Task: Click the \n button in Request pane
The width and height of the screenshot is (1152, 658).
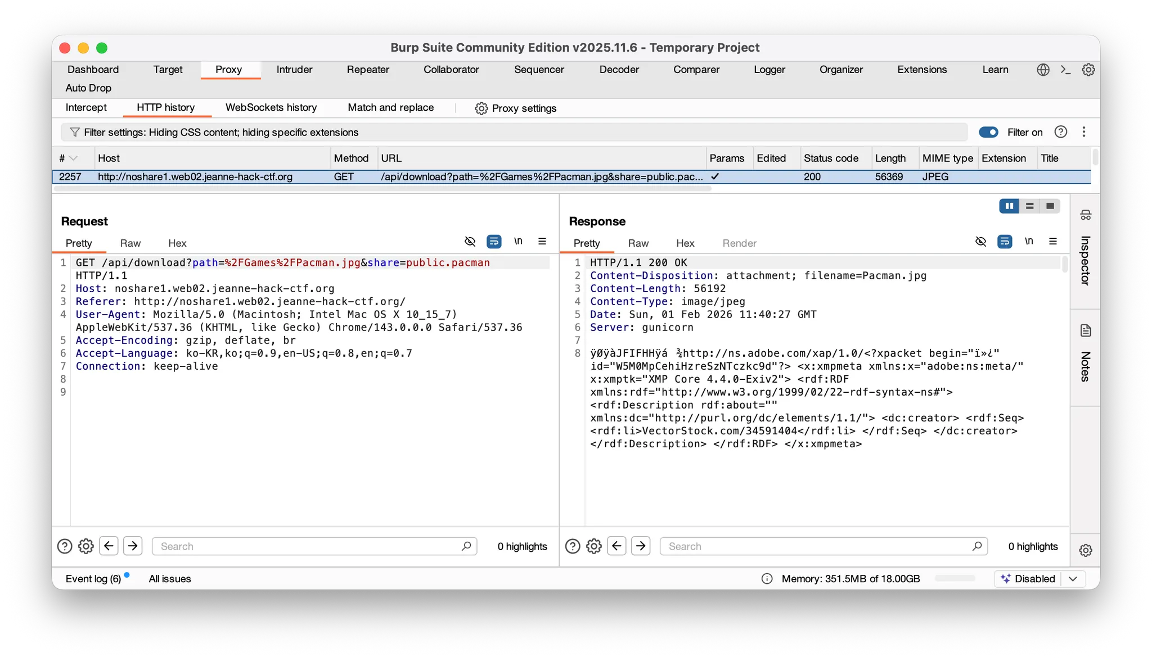Action: [x=518, y=242]
